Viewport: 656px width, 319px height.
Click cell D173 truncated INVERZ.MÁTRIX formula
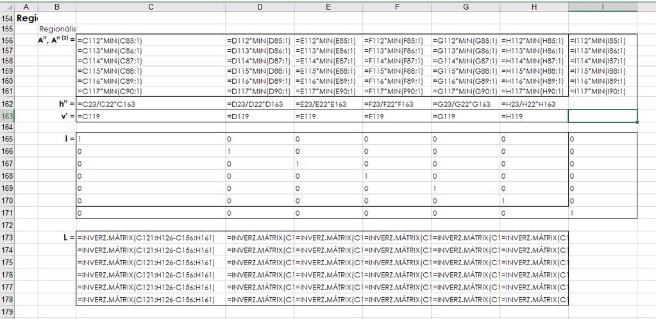point(260,238)
